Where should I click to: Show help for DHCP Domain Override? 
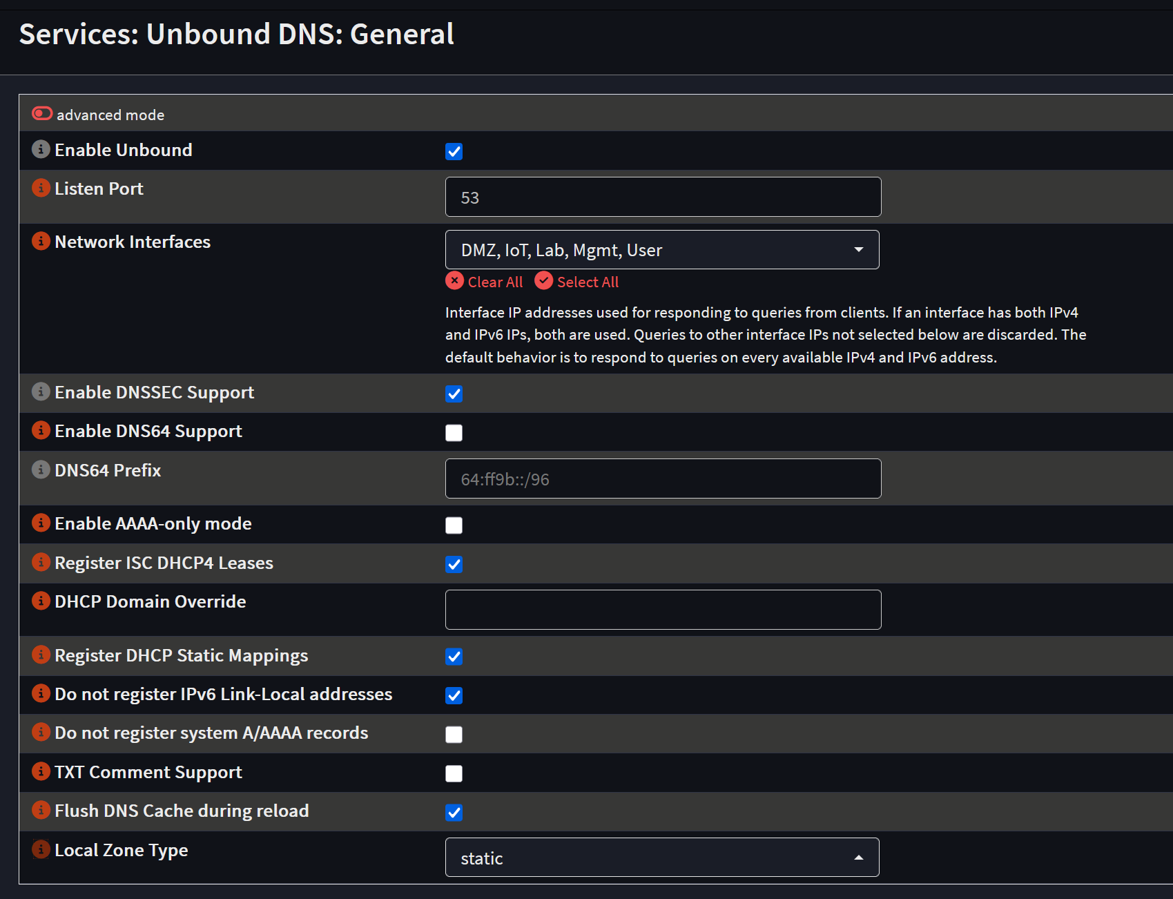pos(41,601)
